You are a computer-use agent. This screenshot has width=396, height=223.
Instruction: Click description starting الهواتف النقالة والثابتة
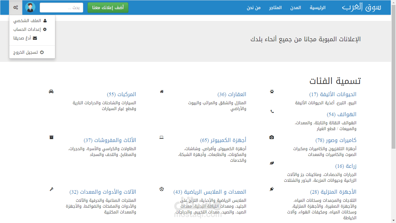coord(326,126)
